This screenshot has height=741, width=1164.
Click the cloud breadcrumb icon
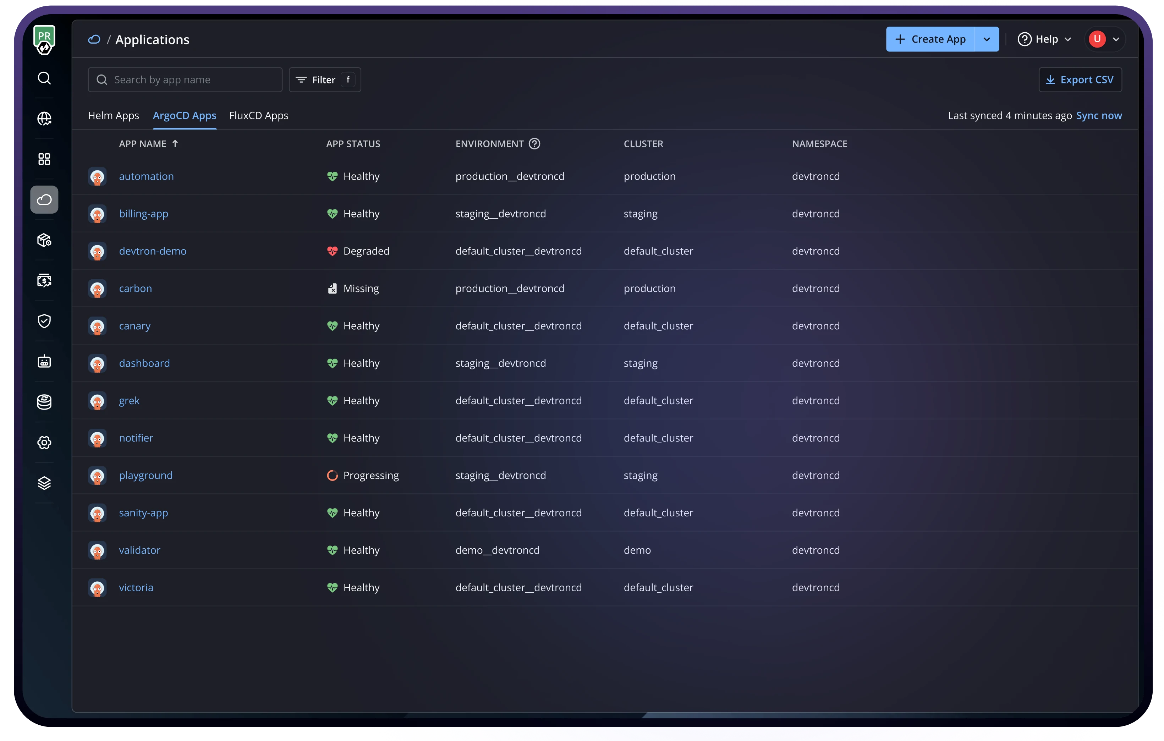(94, 40)
